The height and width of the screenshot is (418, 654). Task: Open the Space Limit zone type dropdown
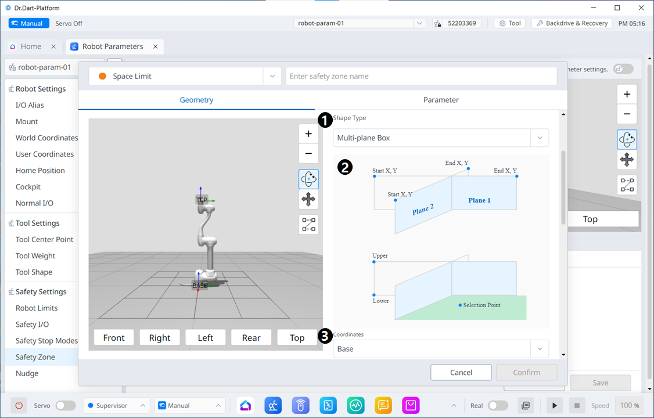(x=272, y=76)
